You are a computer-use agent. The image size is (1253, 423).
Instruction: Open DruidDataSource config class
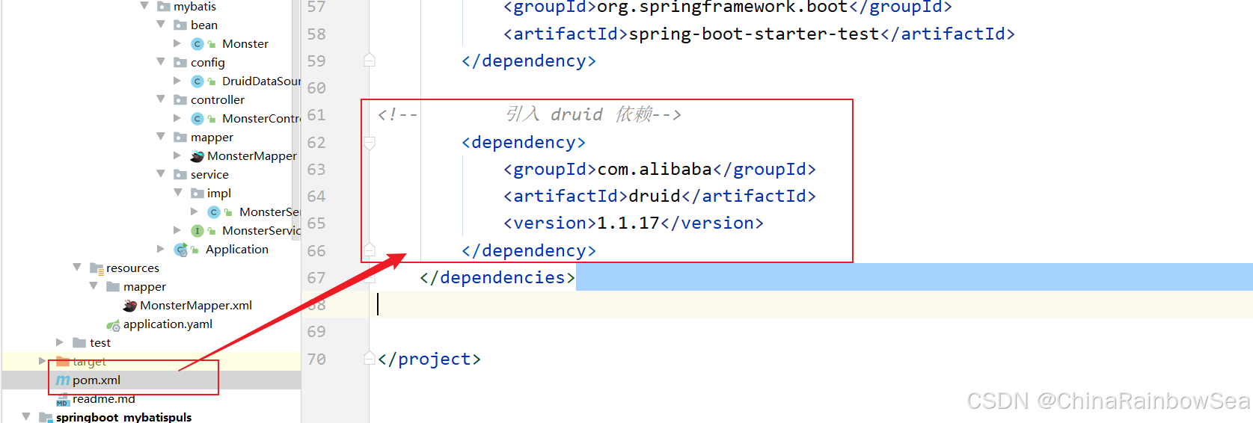(260, 81)
